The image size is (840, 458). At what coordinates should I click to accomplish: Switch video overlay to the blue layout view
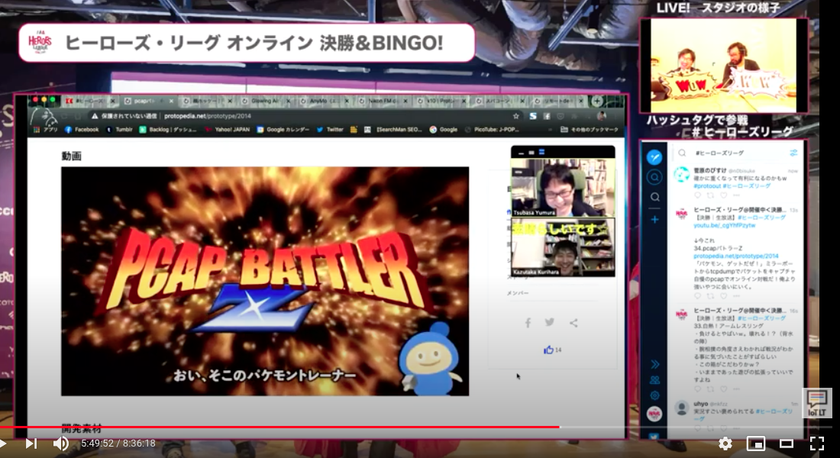(x=541, y=153)
